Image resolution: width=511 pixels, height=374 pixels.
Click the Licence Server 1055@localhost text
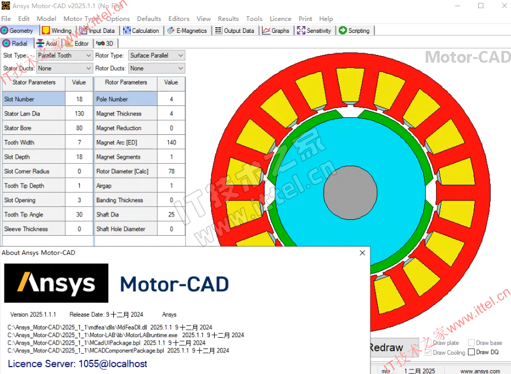77,364
